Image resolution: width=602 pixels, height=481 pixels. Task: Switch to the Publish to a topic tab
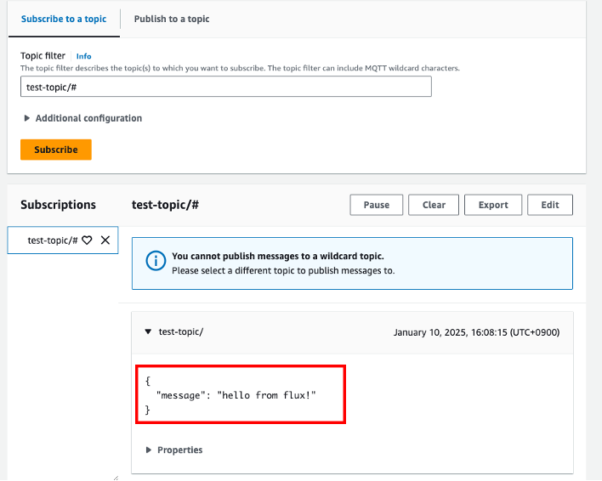point(171,19)
